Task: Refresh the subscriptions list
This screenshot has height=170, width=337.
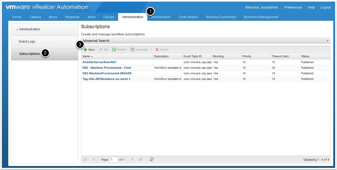Action: point(152,160)
